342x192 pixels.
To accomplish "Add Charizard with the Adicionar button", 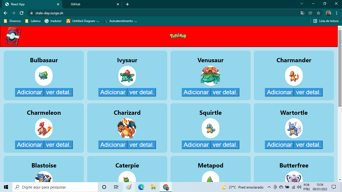I will (x=113, y=145).
